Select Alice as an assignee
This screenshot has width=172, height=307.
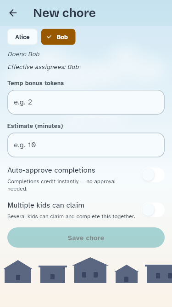pyautogui.click(x=22, y=37)
